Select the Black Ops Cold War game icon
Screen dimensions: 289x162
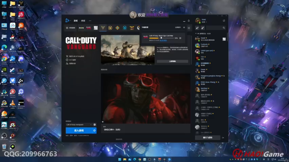tap(89, 28)
